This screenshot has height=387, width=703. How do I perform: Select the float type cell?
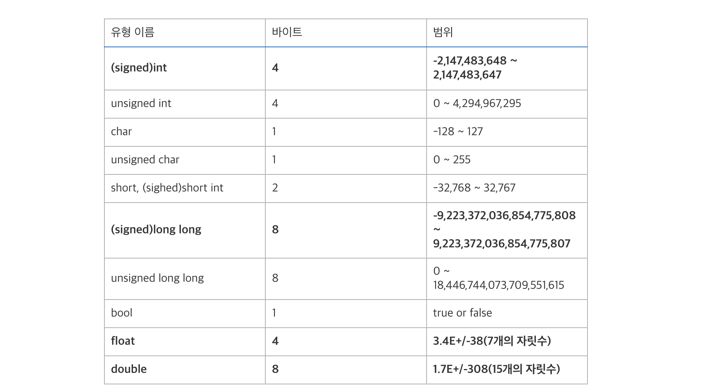[185, 342]
